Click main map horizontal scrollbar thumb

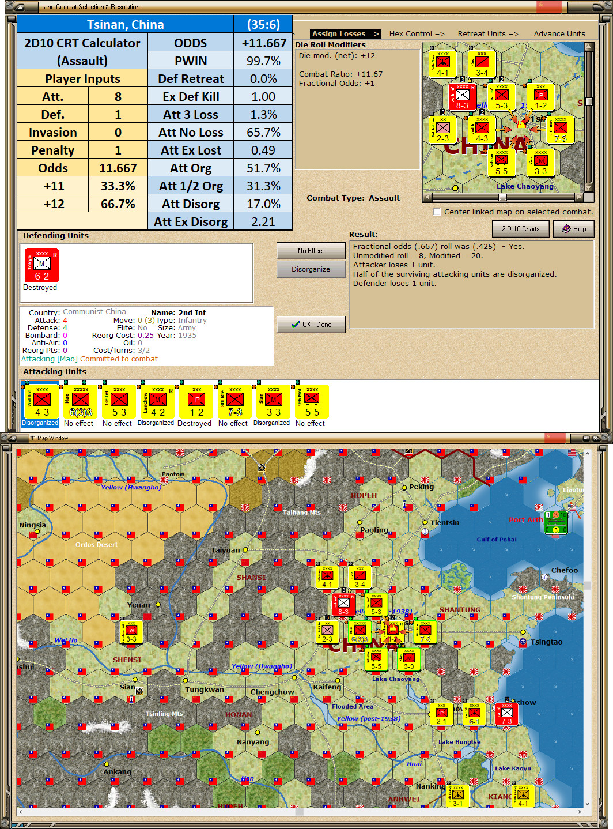click(x=300, y=812)
